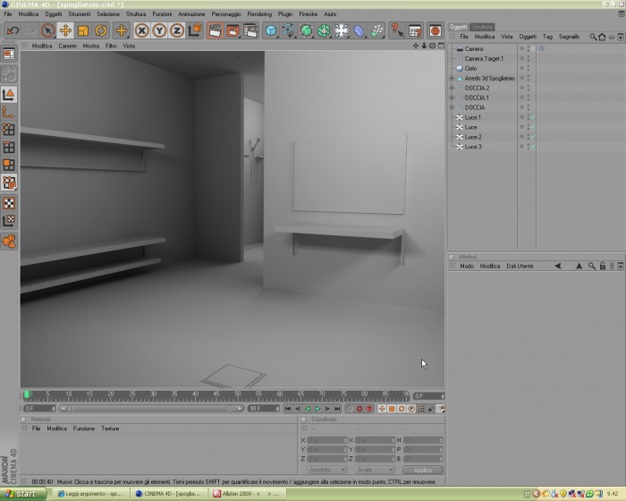Screen dimensions: 626x501
Task: Render the active view via clapperboard icon
Action: pos(215,30)
